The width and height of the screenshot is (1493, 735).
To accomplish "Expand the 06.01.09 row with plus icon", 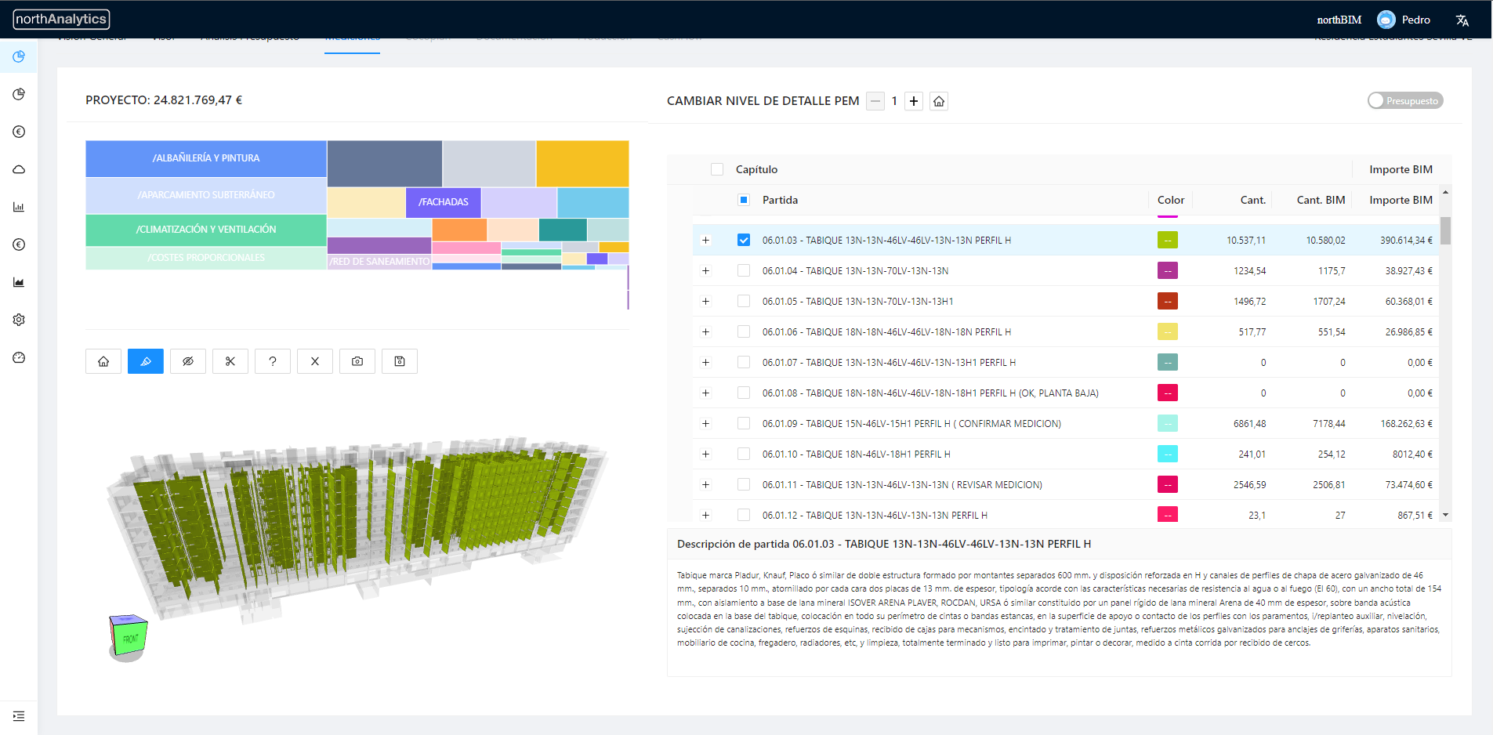I will click(x=705, y=424).
